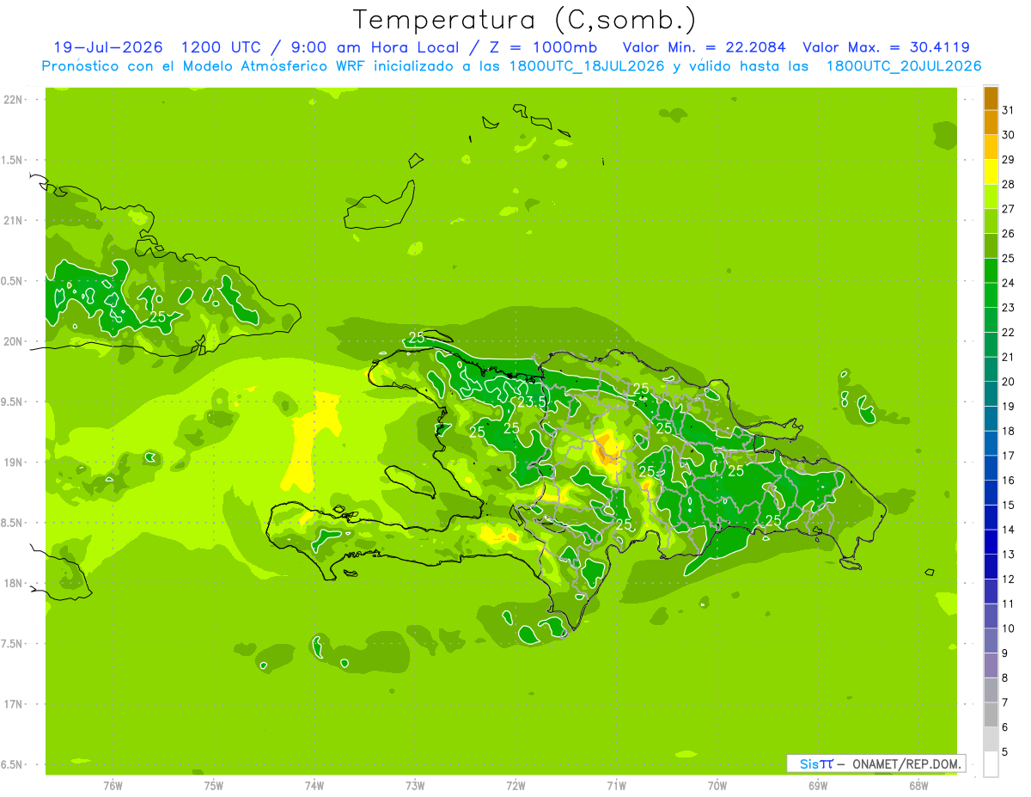Viewport: 1031px width, 797px height.
Task: Click the 76W longitude axis label
Action: coord(113,785)
